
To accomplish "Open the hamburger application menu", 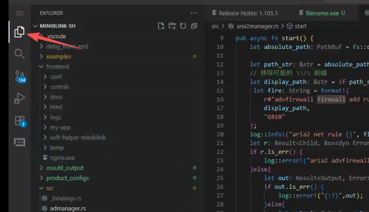I will 19,13.
